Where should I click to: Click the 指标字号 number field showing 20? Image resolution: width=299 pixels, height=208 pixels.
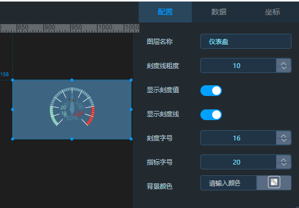pos(238,162)
